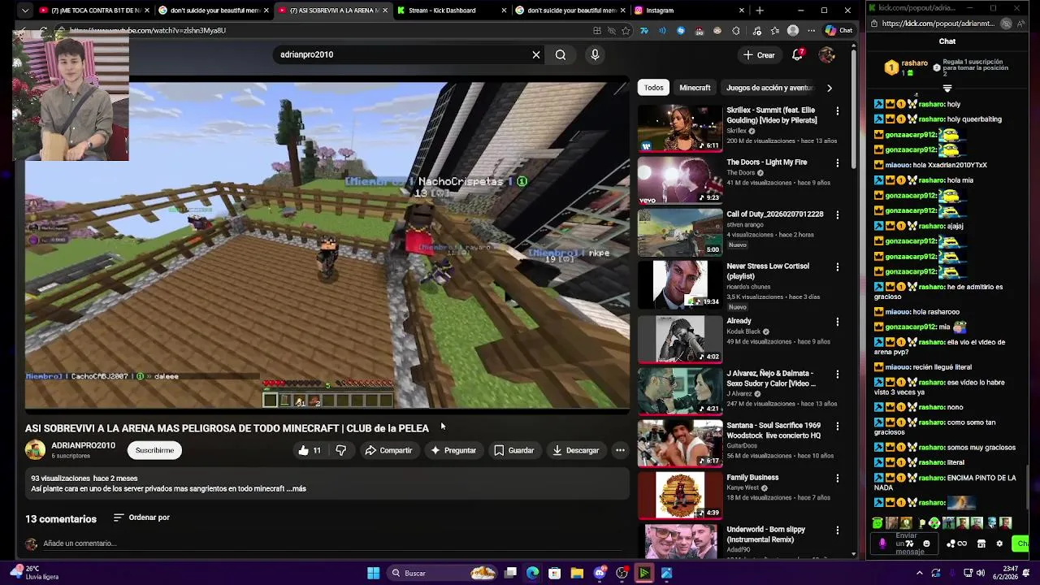Screen dimensions: 1040x585
Task: Save the video with Guardar
Action: (513, 450)
